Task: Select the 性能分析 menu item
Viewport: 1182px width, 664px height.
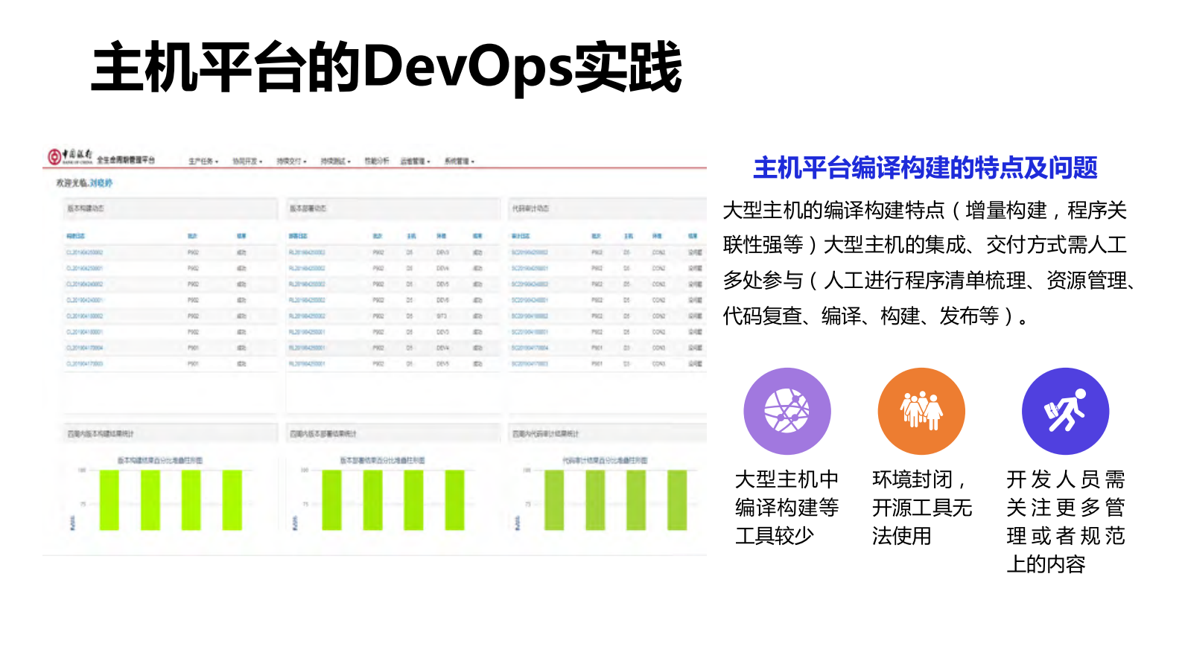Action: (376, 162)
